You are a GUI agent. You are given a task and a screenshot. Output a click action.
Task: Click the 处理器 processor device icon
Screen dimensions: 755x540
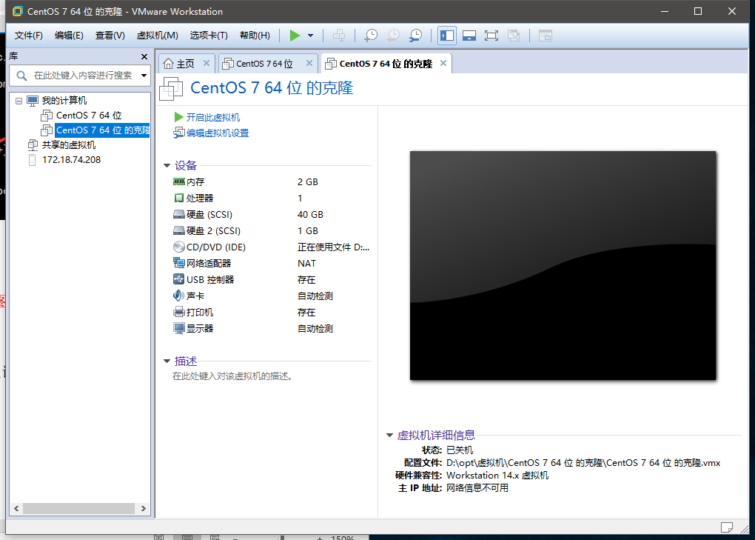click(x=178, y=198)
